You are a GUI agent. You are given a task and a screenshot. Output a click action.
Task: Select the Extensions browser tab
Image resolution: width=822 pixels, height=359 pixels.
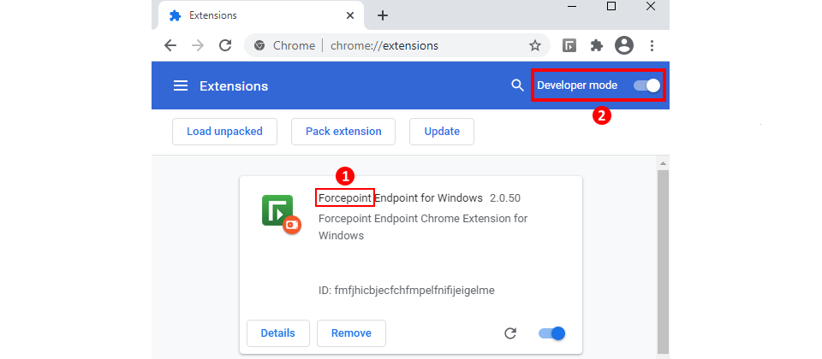click(x=261, y=15)
